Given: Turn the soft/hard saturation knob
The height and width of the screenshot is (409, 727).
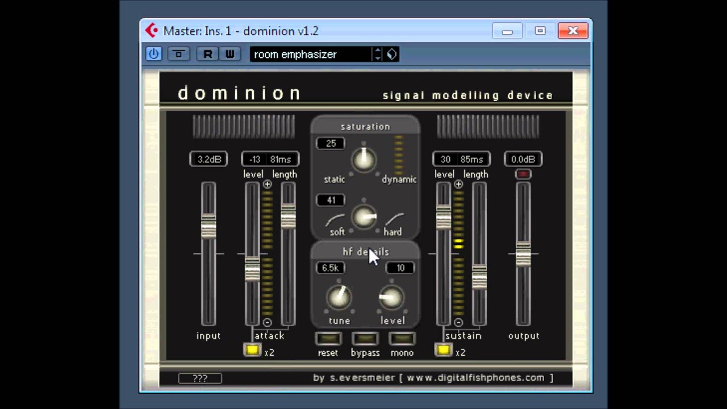Looking at the screenshot, I should [364, 217].
